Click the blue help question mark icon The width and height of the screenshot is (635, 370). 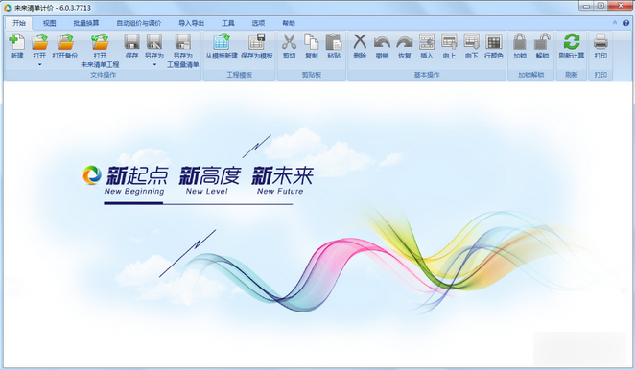(x=626, y=23)
